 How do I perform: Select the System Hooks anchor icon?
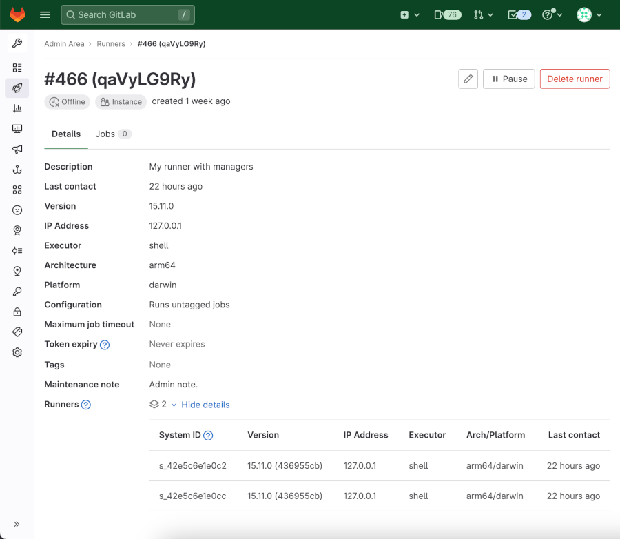tap(17, 169)
